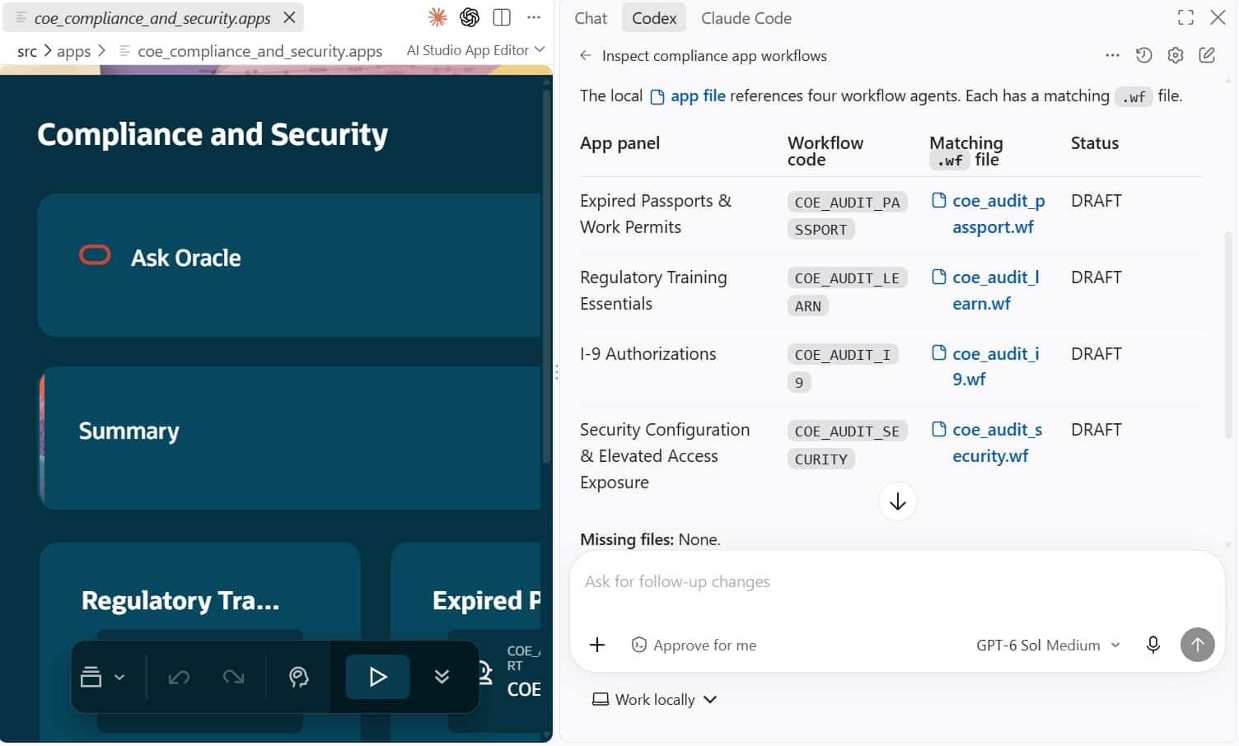Open the Regulatory Tra... card
1239x746 pixels.
(x=200, y=641)
